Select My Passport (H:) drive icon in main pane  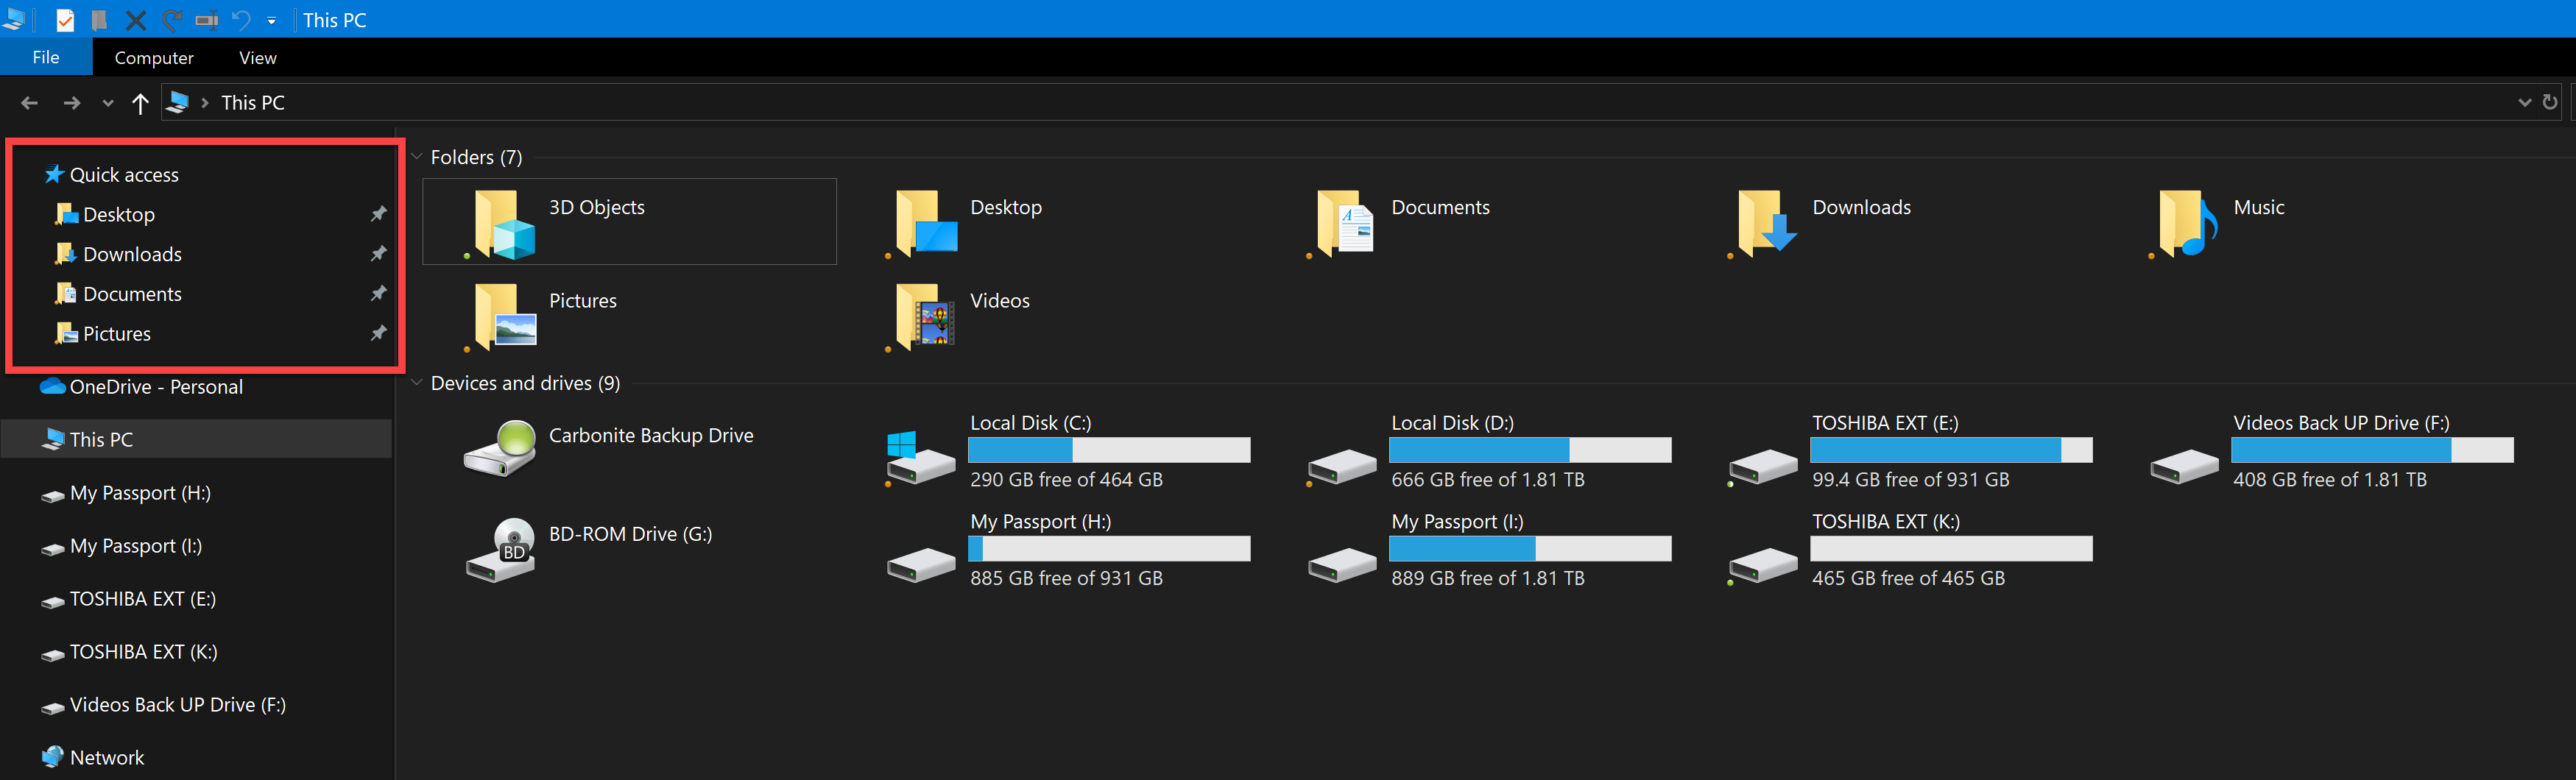pos(921,565)
